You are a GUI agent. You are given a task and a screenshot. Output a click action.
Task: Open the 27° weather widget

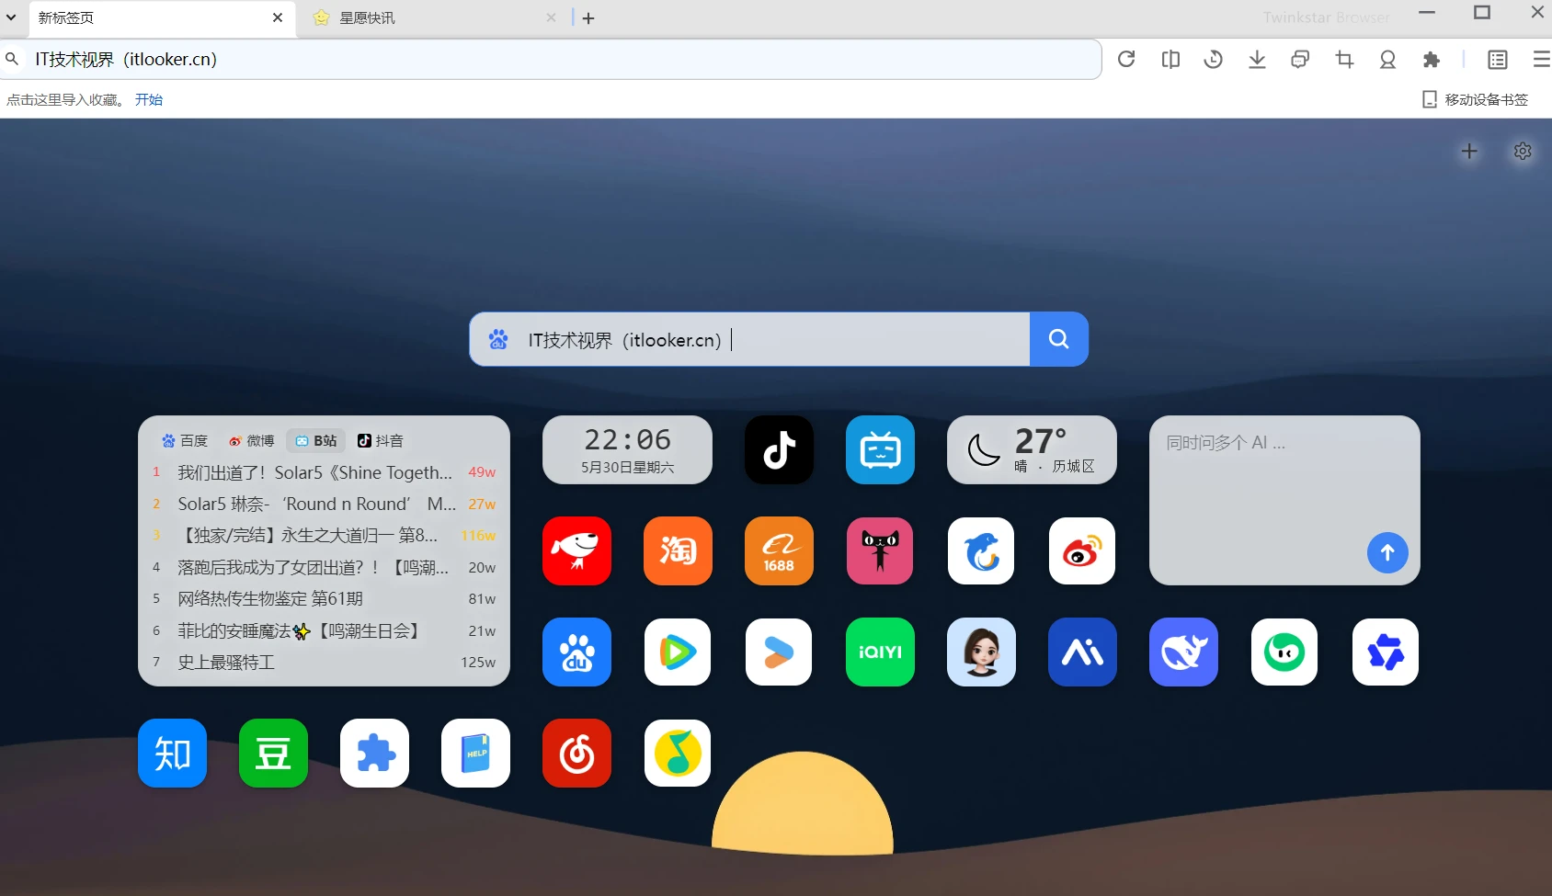(1032, 449)
